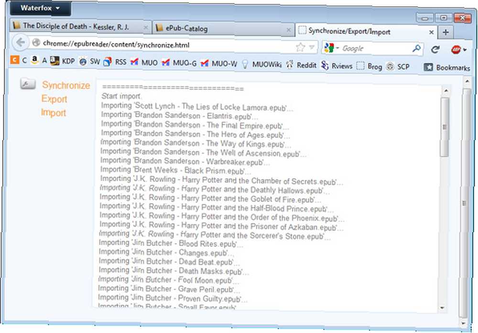
Task: Open the orange C bookmark
Action: pyautogui.click(x=19, y=60)
